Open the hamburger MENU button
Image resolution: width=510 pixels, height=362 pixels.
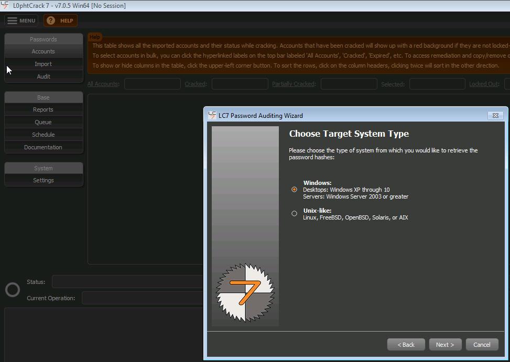[x=21, y=20]
